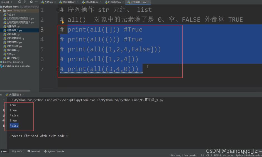Click the up arrow in Run toolbar
This screenshot has width=262, height=157.
pyautogui.click(x=4, y=100)
